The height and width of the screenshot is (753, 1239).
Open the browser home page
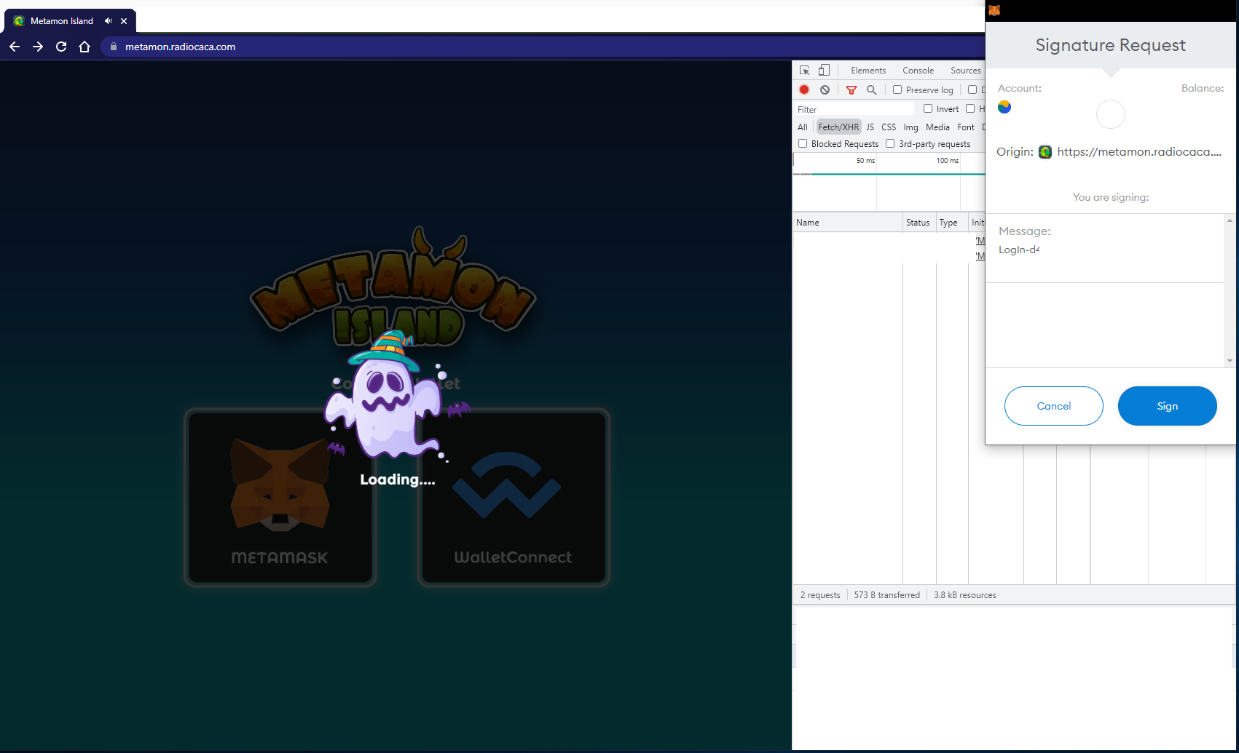84,47
